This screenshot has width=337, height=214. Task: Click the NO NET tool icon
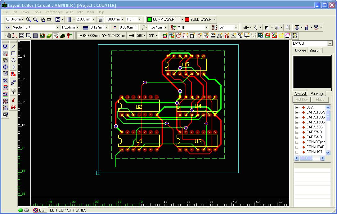pyautogui.click(x=13, y=92)
